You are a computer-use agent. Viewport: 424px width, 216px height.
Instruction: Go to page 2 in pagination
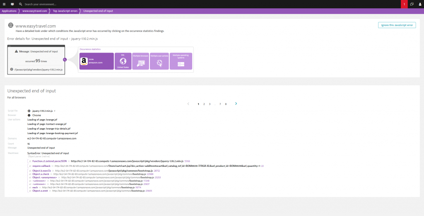click(204, 104)
